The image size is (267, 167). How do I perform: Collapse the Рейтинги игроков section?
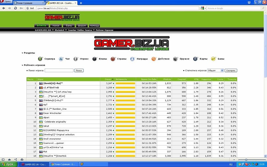22,65
